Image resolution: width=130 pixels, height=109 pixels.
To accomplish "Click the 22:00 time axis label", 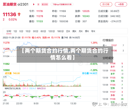I will point(19,104).
